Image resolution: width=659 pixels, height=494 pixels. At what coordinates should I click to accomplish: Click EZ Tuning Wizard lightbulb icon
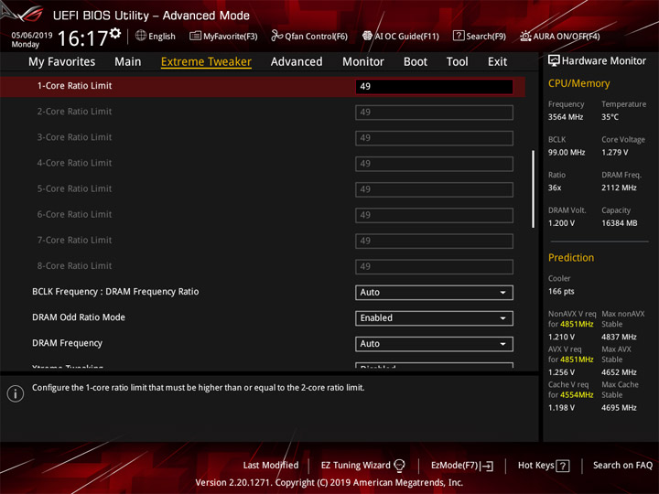399,466
